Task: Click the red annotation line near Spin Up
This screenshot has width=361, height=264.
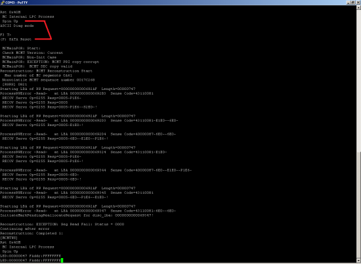Action: (38, 30)
